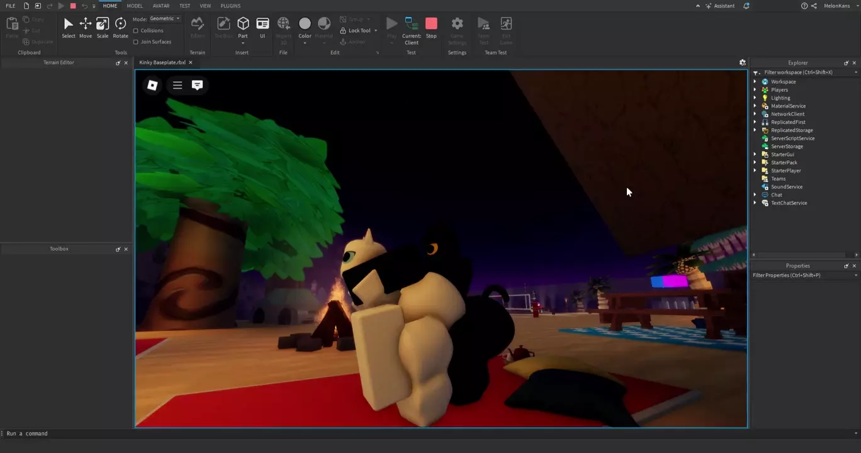Enable the Collisions checkbox
This screenshot has height=453, width=861.
tap(136, 31)
